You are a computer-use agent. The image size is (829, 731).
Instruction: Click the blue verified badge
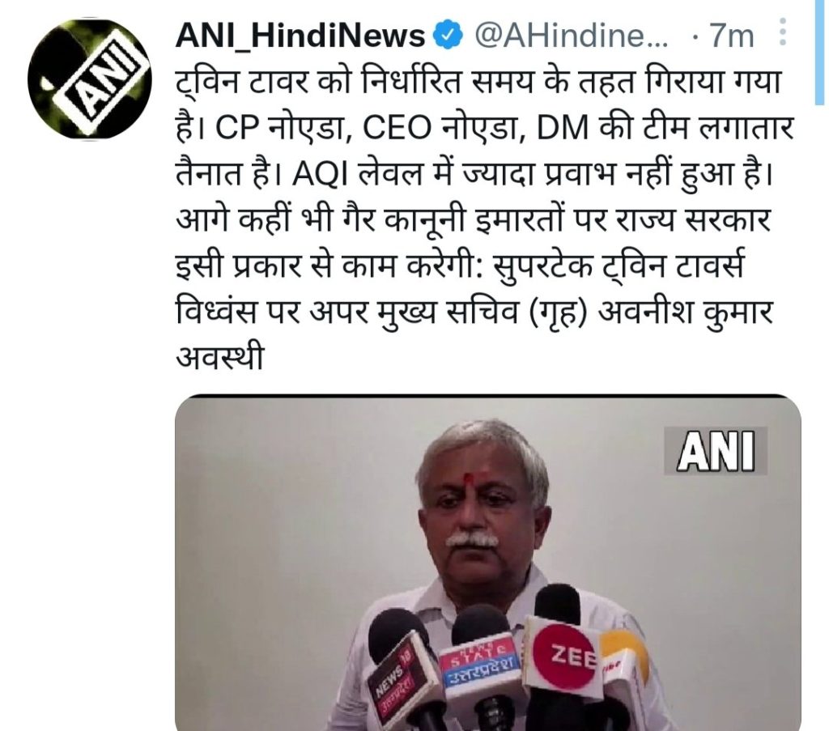pos(448,36)
